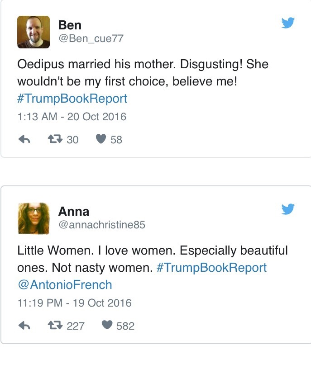Screen dimensions: 311x369
Task: Visit the @AntonioFrench mention
Action: click(64, 285)
